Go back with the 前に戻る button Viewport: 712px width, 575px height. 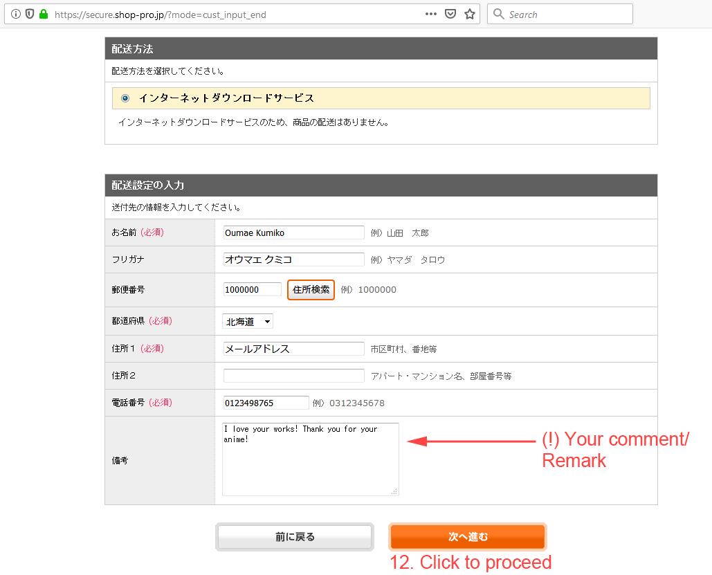point(295,537)
